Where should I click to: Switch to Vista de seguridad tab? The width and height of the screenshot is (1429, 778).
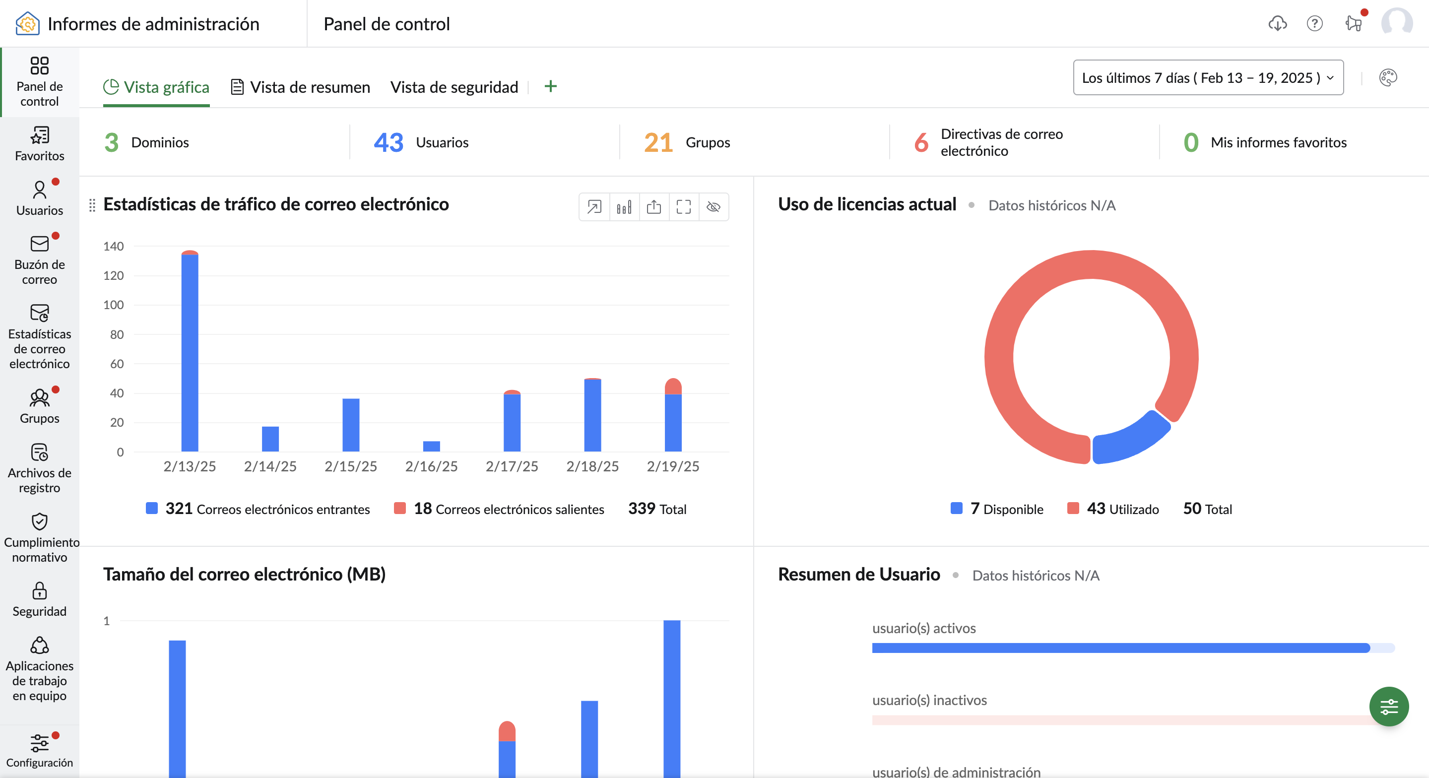[x=454, y=87]
